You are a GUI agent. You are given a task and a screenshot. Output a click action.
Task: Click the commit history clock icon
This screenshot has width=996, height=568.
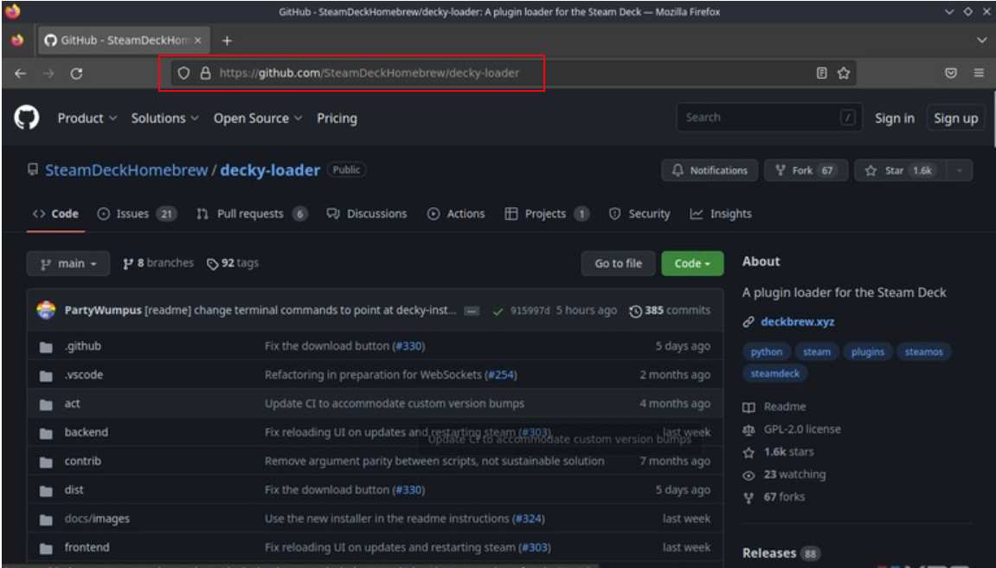pos(635,312)
